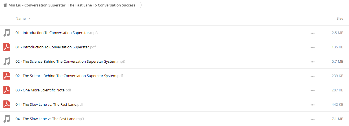The image size is (349, 126).
Task: Click PDF icon for 02 Science Behind pdf
Action: (x=6, y=76)
